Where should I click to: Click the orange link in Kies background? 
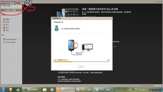click(114, 47)
